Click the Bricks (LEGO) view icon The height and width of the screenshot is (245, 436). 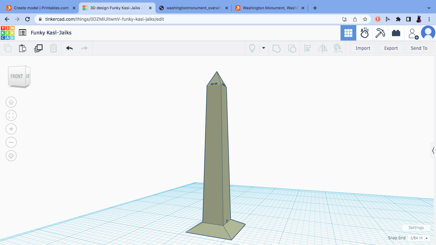(x=396, y=33)
